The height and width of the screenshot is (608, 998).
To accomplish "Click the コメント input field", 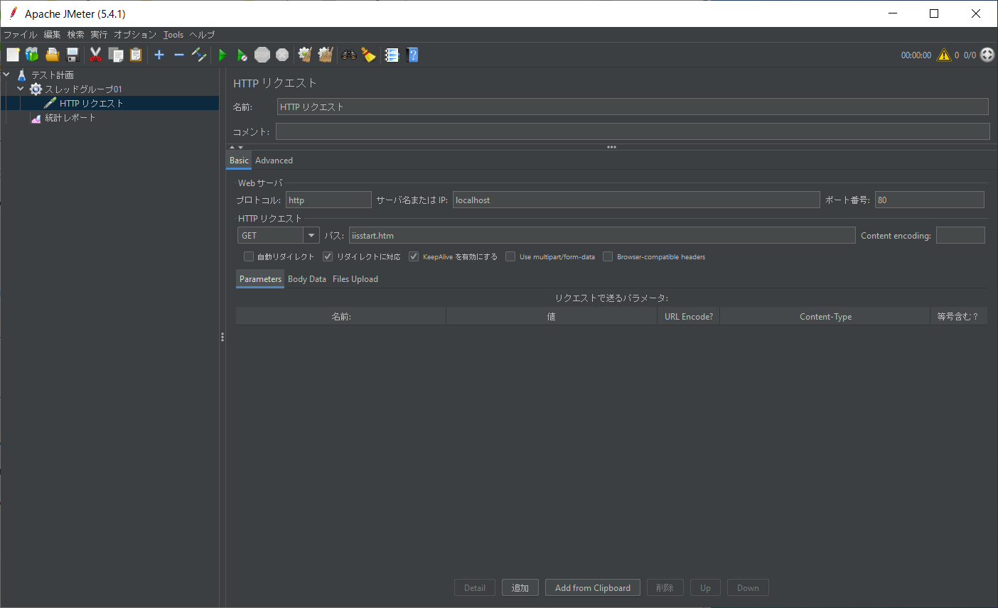I will 633,131.
